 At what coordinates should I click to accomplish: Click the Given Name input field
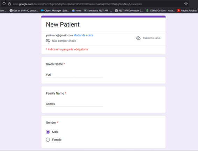click(x=75, y=75)
